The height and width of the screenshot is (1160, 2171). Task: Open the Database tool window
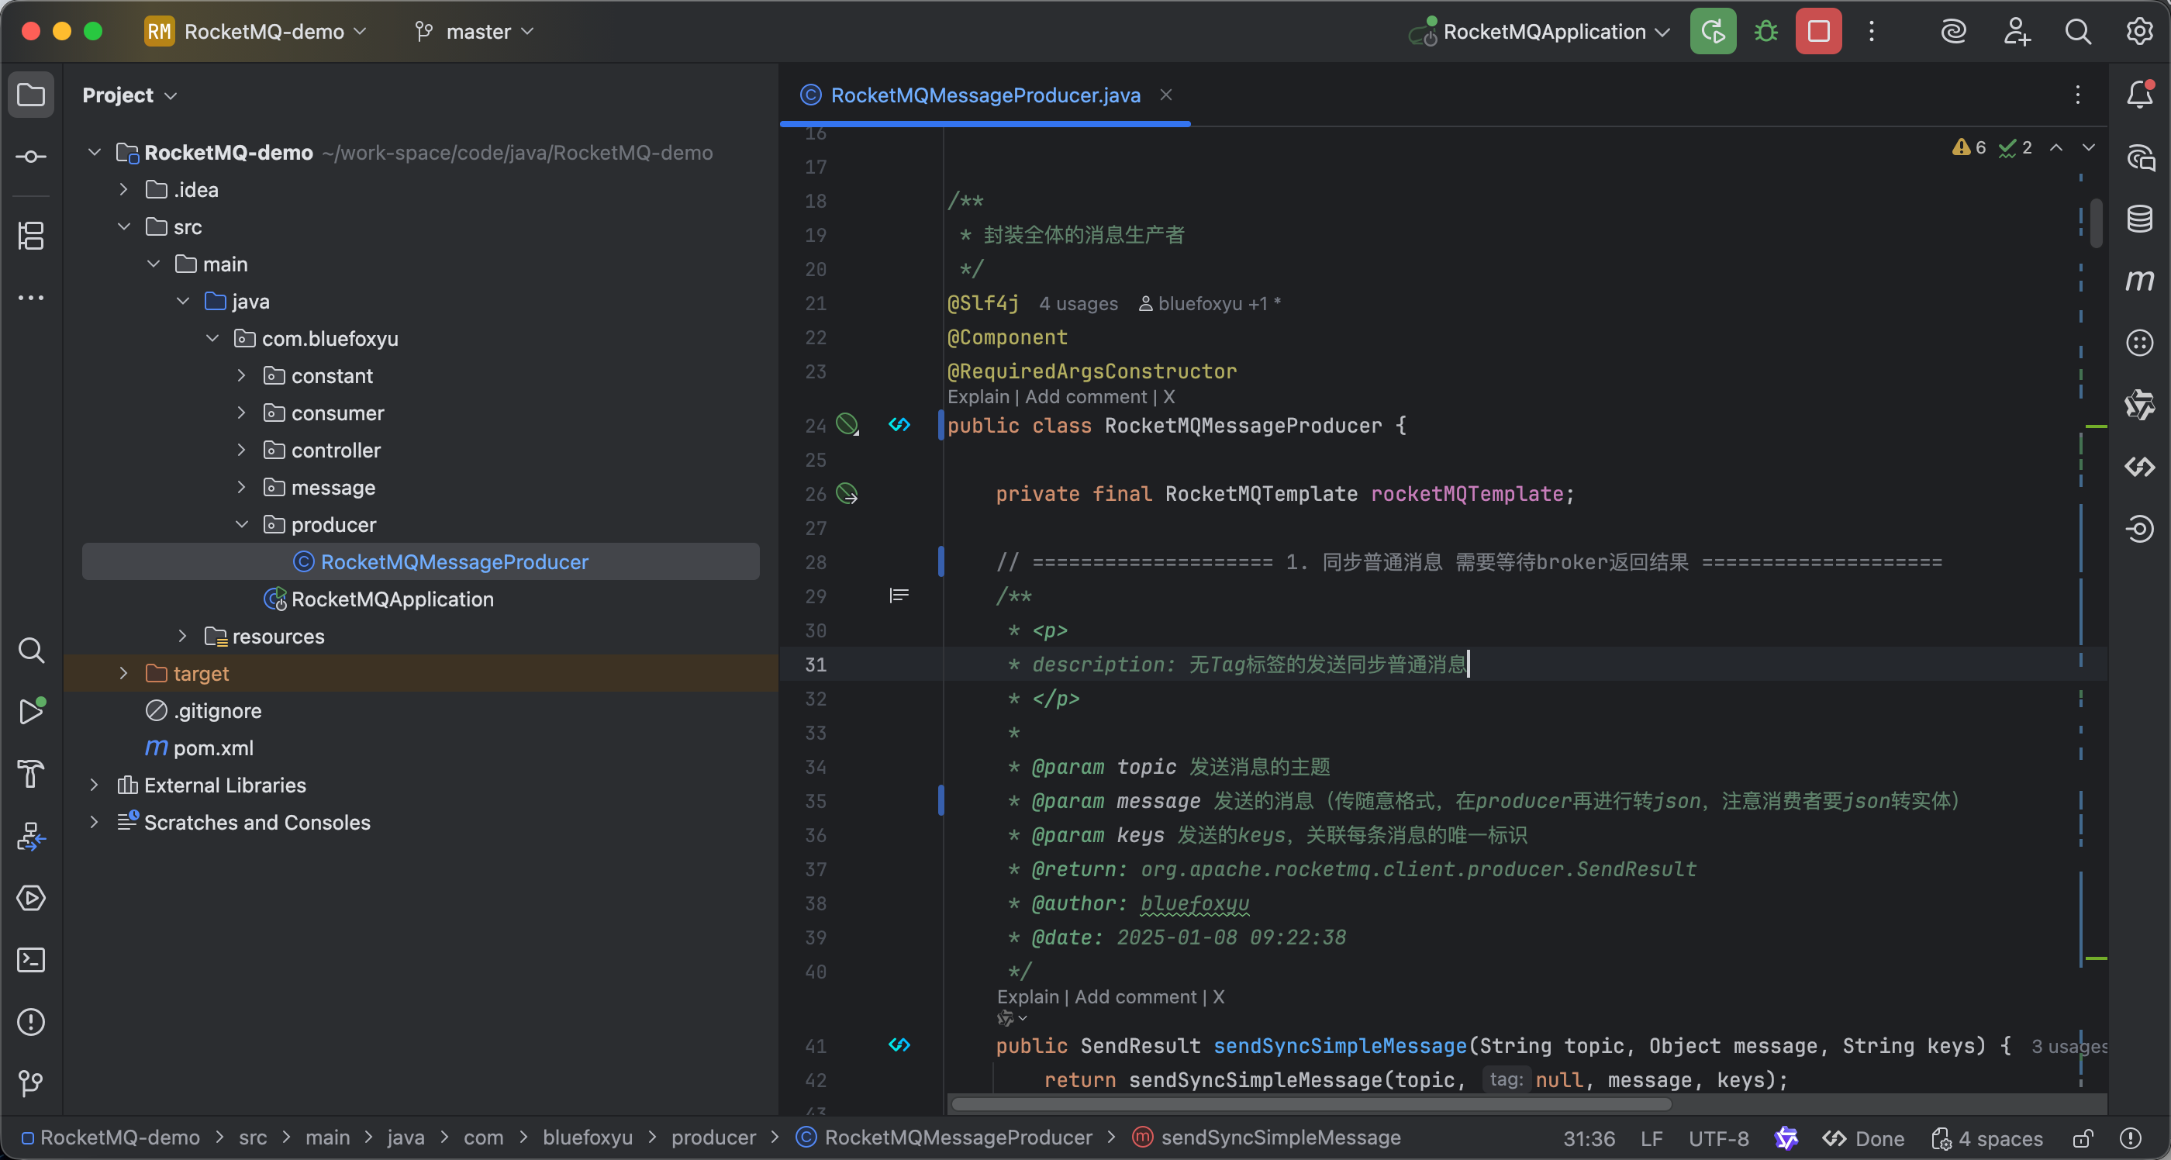(2139, 219)
